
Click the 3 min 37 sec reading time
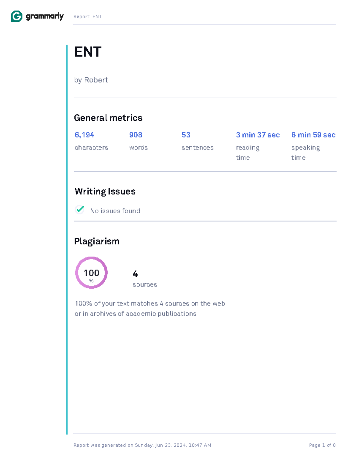pyautogui.click(x=258, y=135)
